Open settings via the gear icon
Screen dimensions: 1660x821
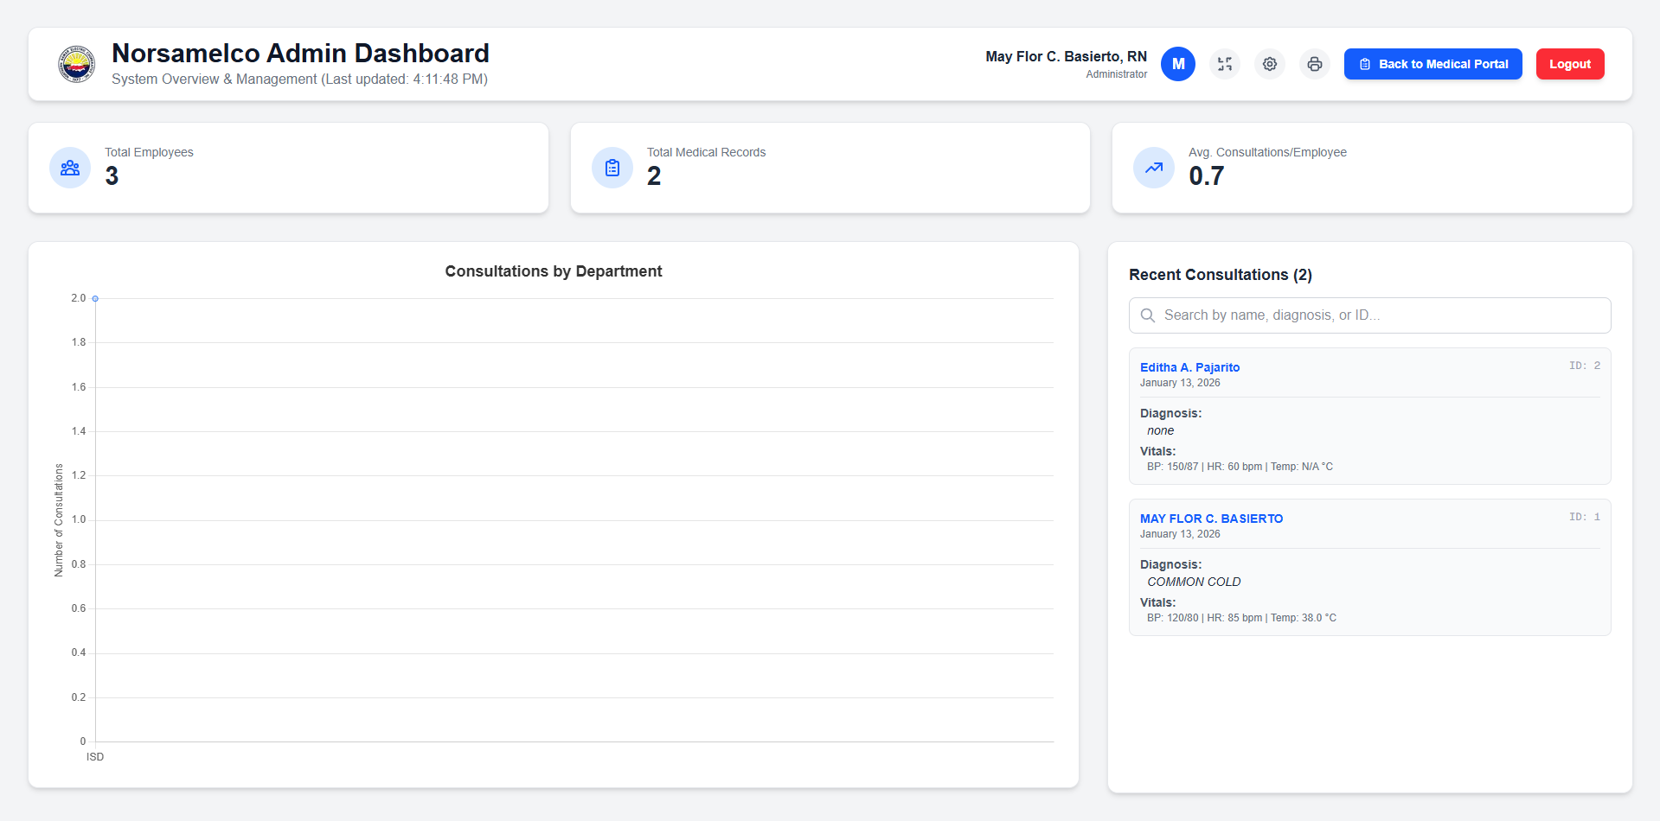[1269, 64]
